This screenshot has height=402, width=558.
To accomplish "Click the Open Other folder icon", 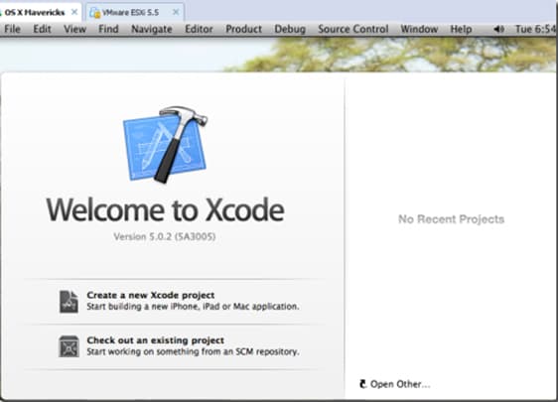I will click(x=362, y=384).
